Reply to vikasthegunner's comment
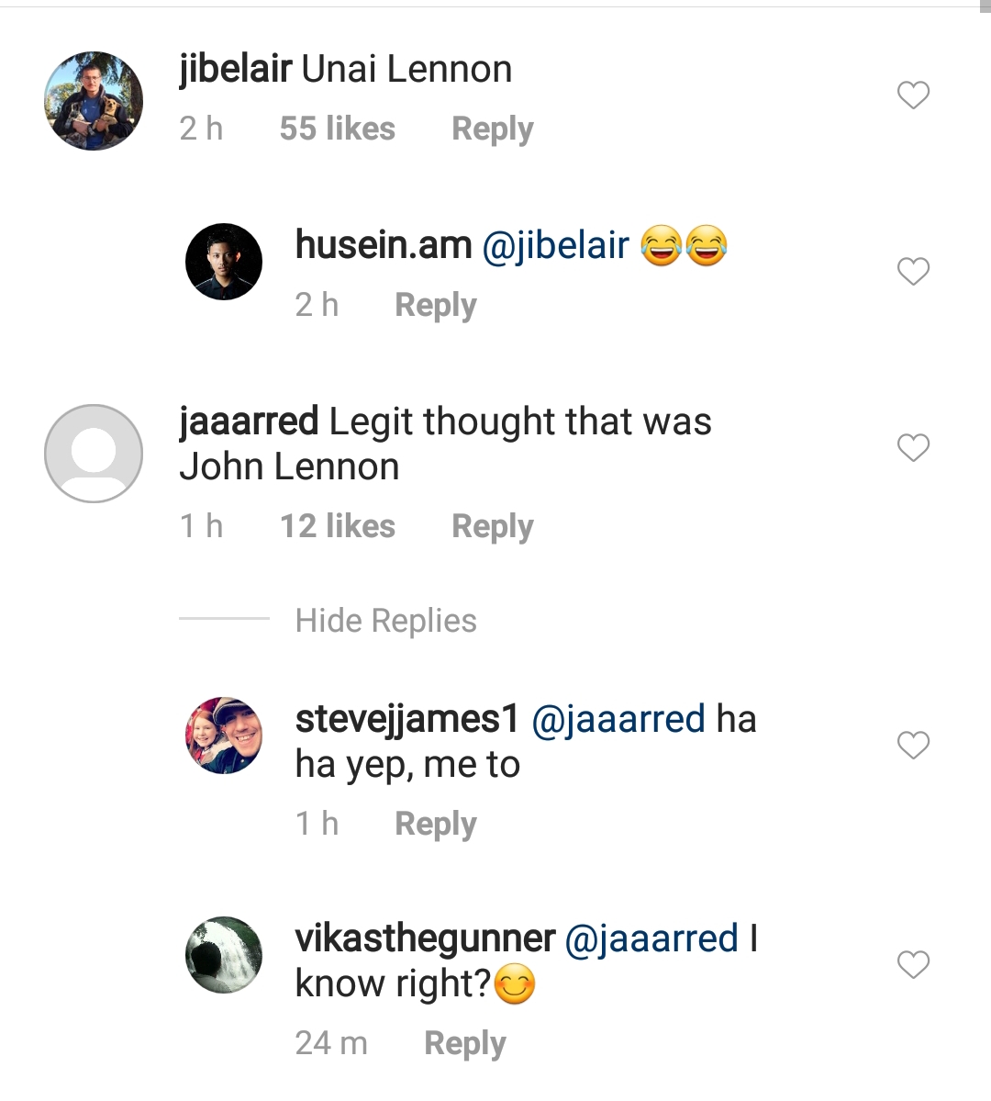Viewport: 991px width, 1101px height. tap(464, 1043)
